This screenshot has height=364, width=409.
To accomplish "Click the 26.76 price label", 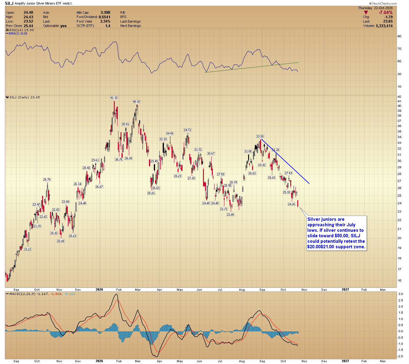I will point(47,180).
